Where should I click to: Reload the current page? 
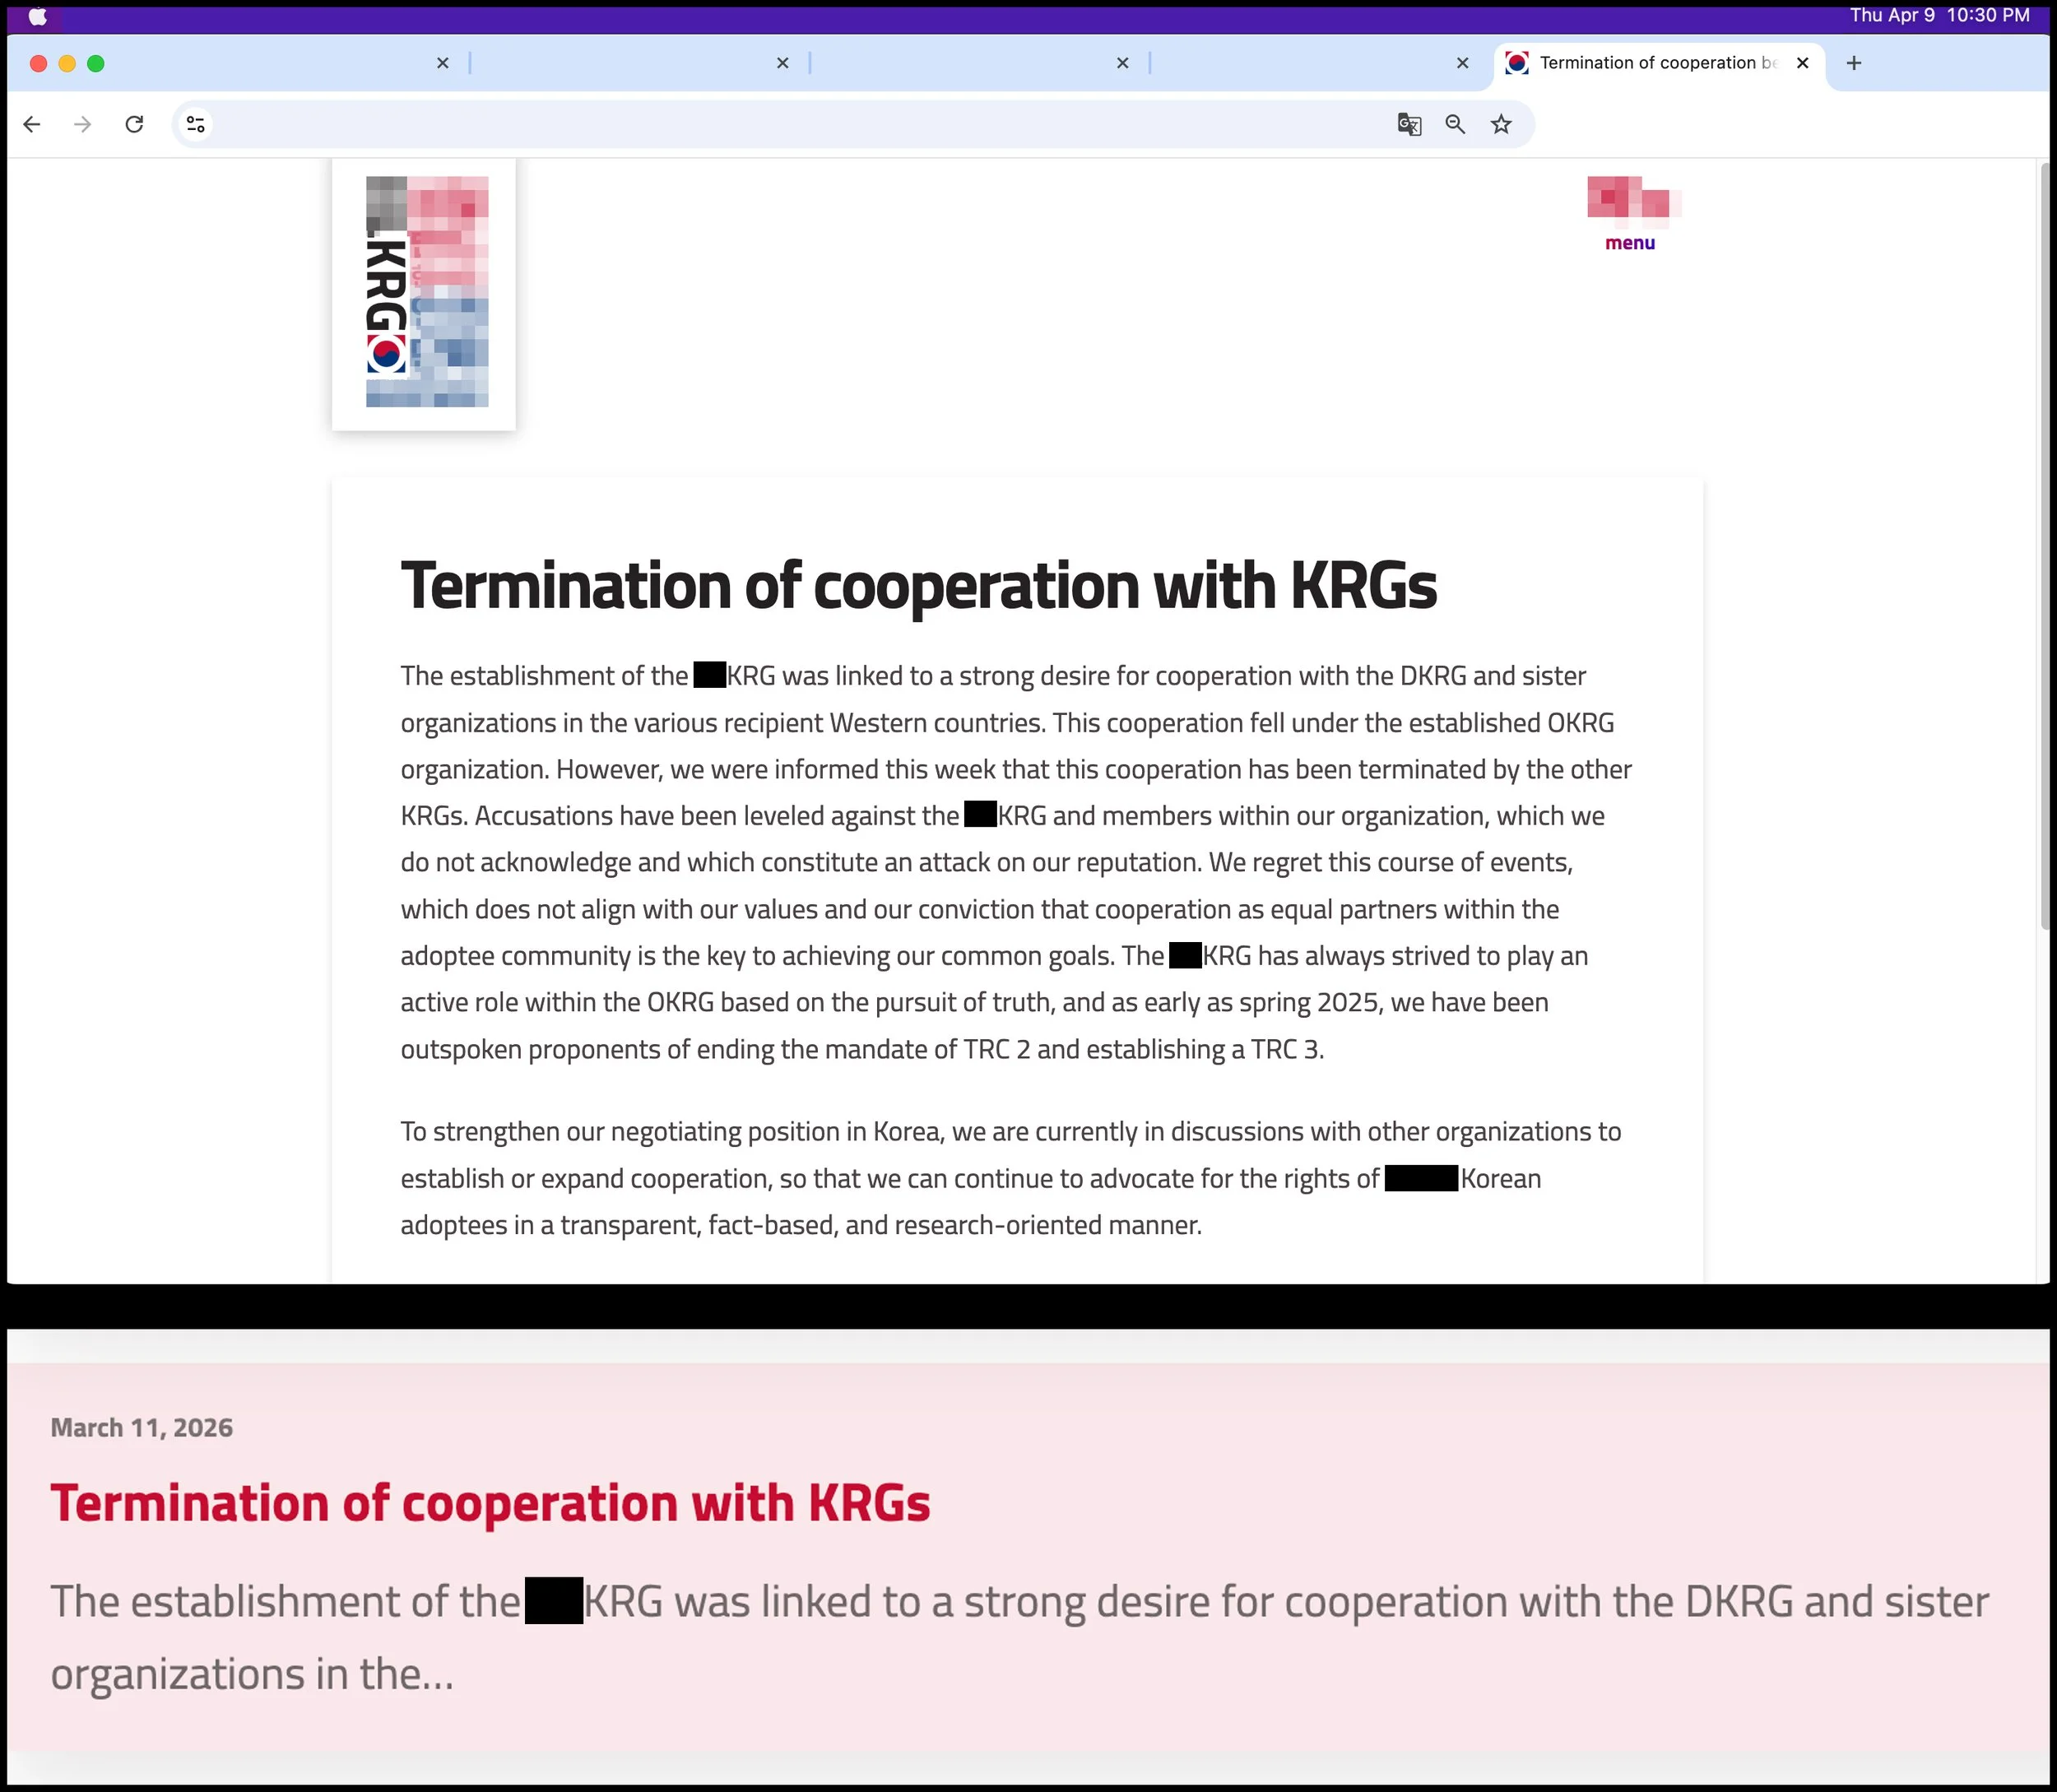click(134, 124)
